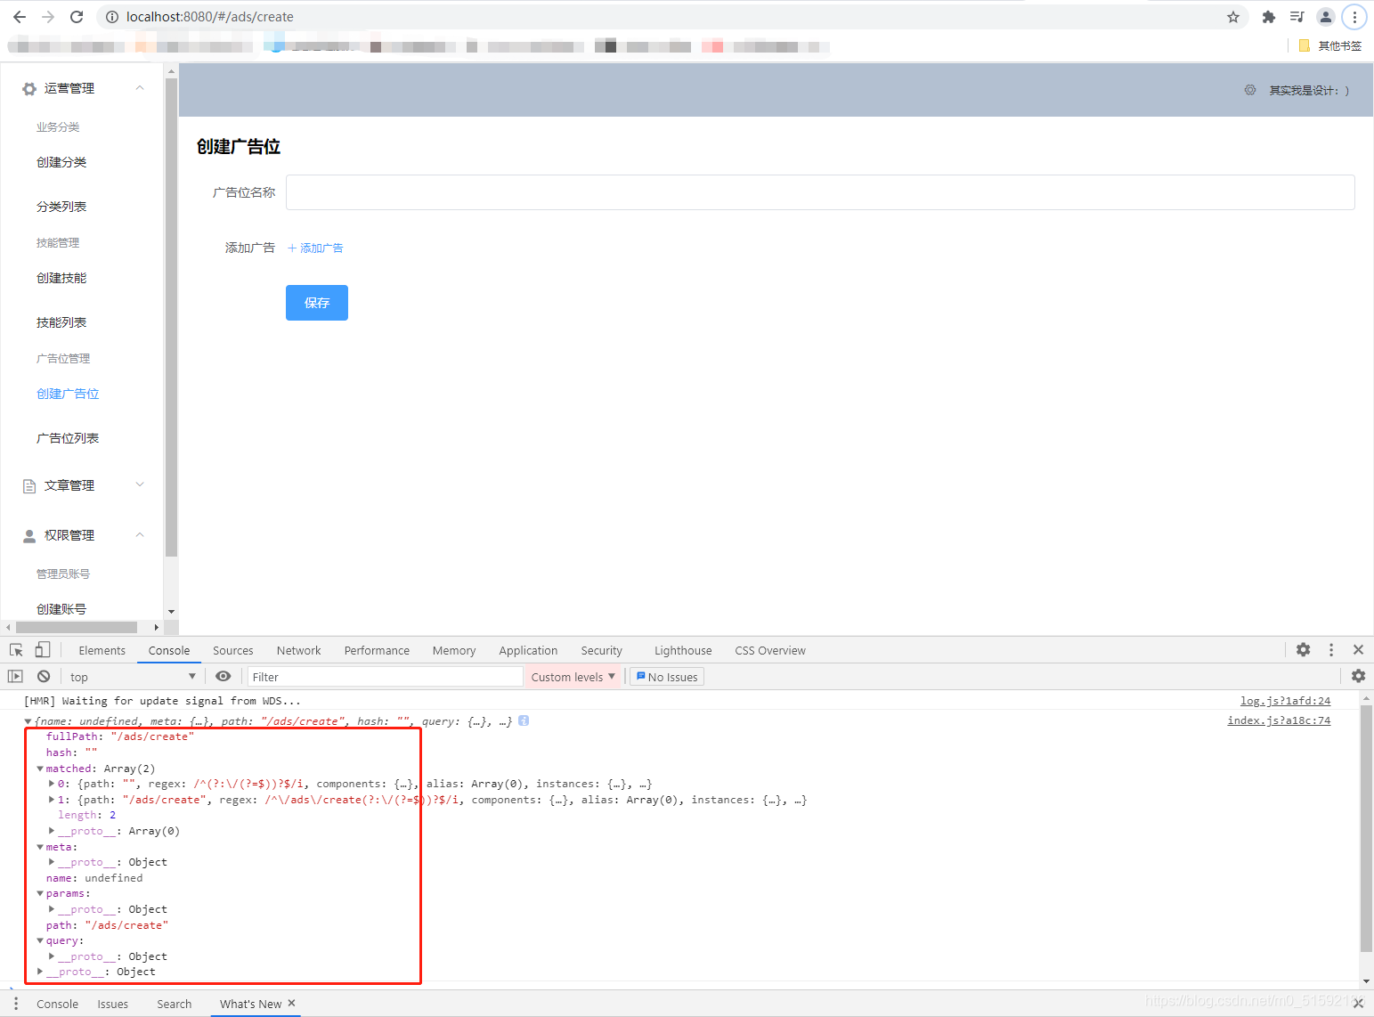Image resolution: width=1374 pixels, height=1017 pixels.
Task: Open the Lighthouse tab
Action: pyautogui.click(x=684, y=651)
